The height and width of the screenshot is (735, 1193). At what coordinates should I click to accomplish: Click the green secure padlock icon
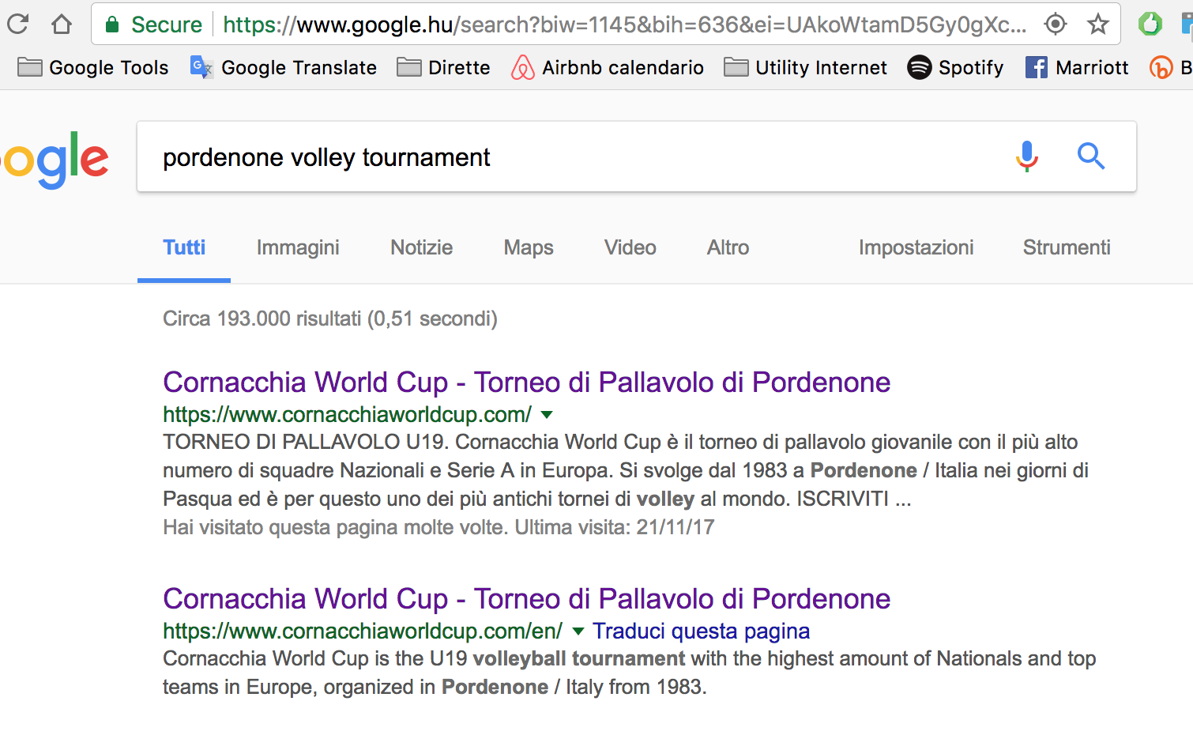pos(112,24)
